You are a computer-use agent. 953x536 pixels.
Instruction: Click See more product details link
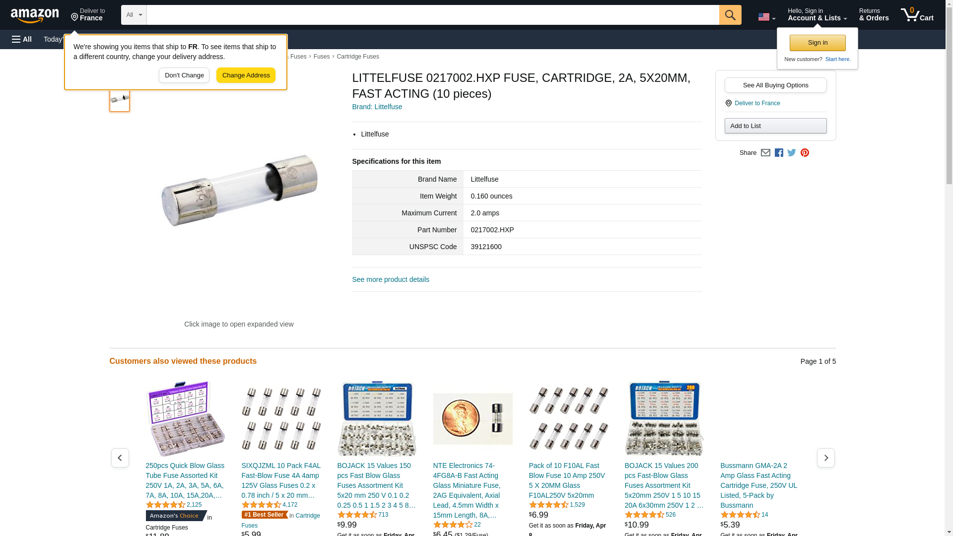click(391, 279)
